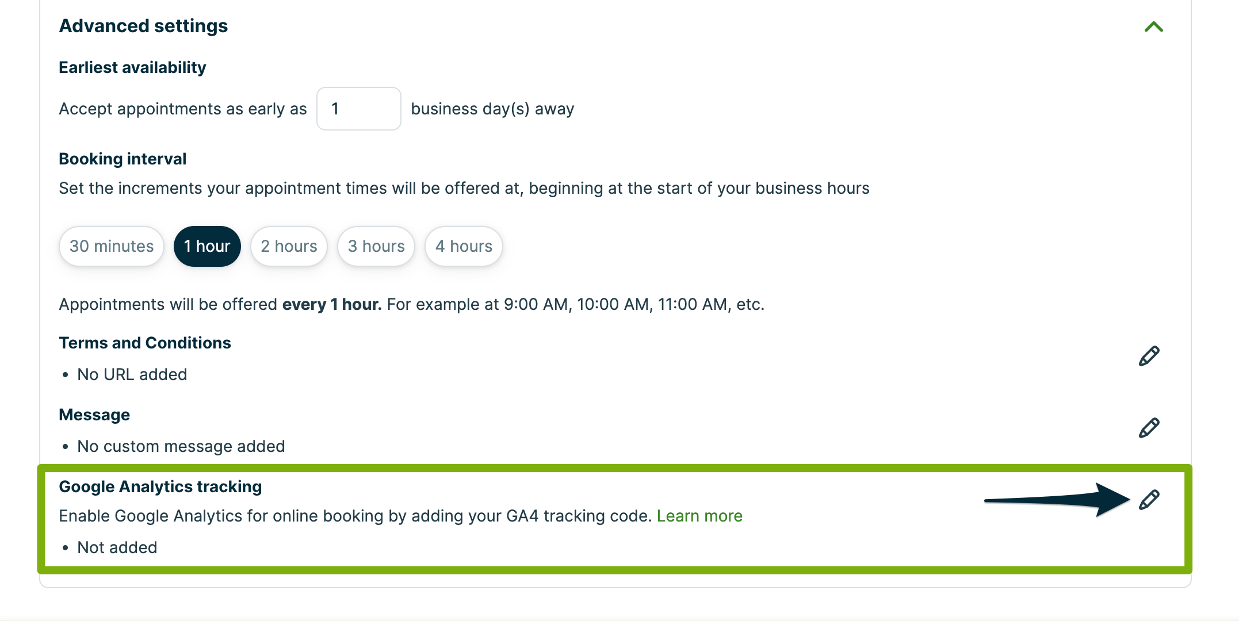Click the Earliest availability label
Screen dimensions: 1239x621
[x=132, y=67]
